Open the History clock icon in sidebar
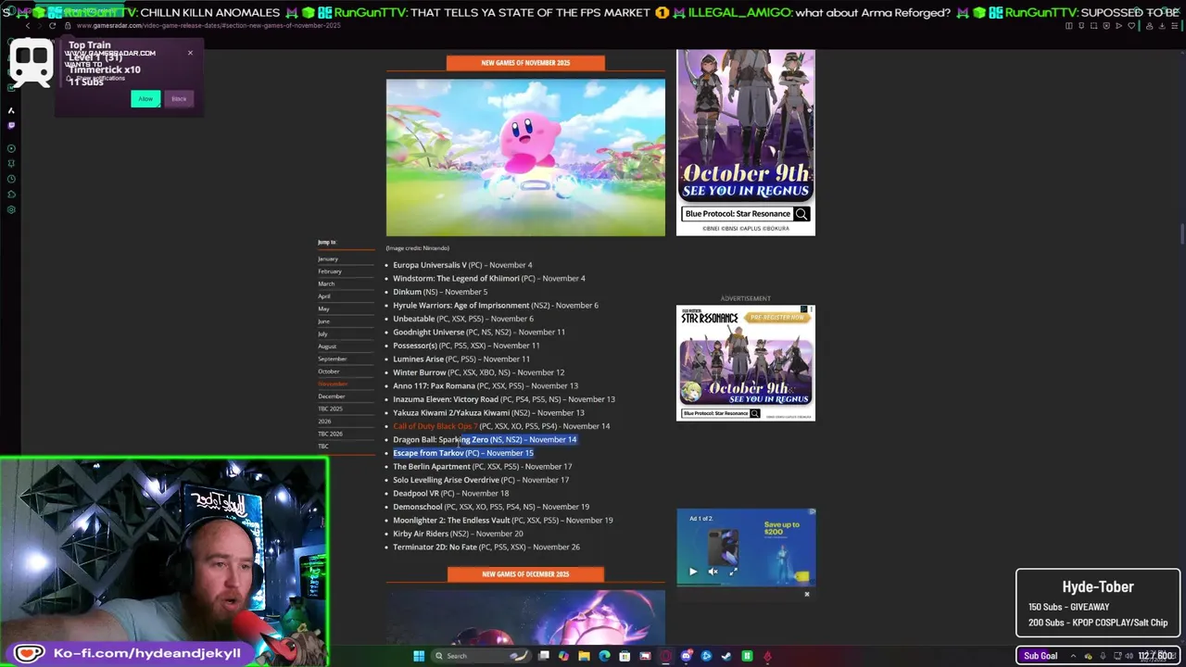The width and height of the screenshot is (1186, 667). click(x=11, y=179)
